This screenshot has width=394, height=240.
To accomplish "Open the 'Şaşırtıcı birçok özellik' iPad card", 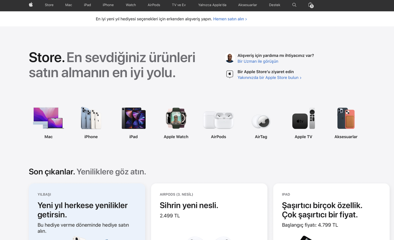I will (331, 212).
